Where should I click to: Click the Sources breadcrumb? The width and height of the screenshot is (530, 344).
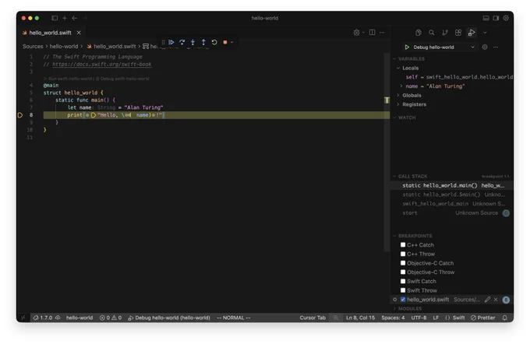tap(33, 46)
